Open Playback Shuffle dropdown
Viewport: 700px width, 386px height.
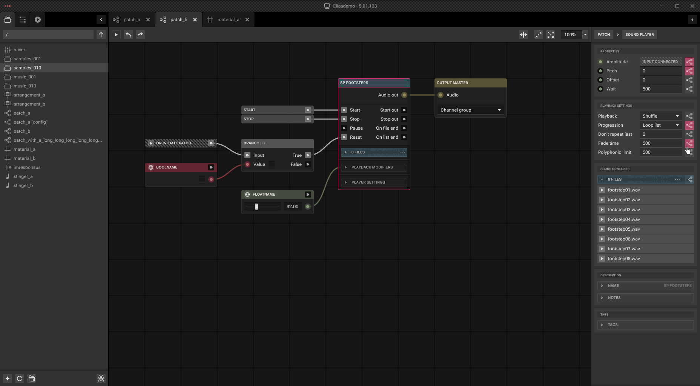tap(661, 116)
